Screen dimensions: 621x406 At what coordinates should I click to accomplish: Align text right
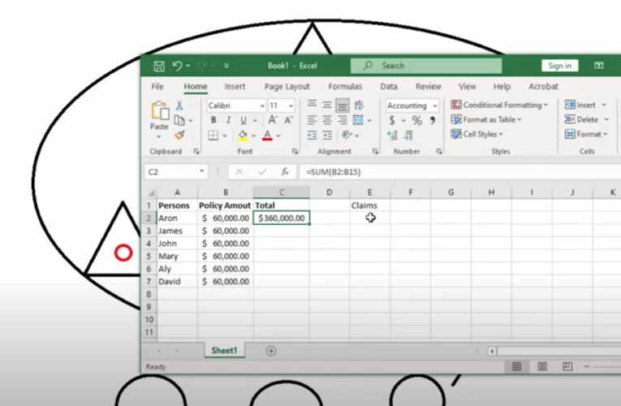343,120
